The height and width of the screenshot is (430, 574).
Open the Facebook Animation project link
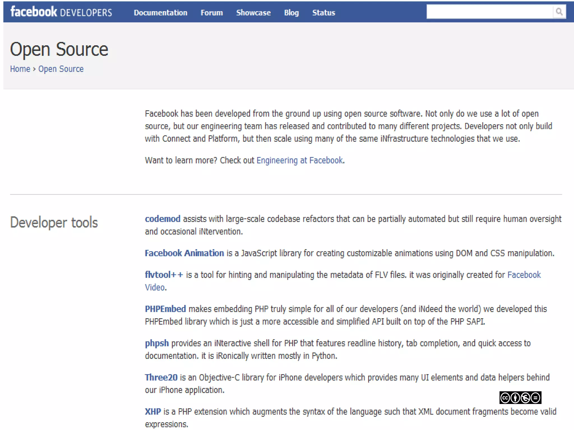[x=184, y=253]
